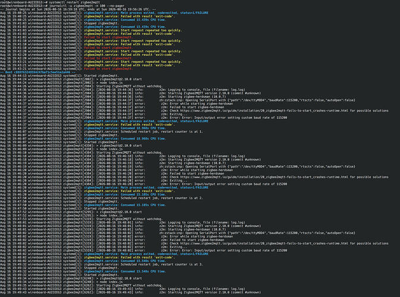Select the 'Journal begins at Sun 2026-08-16' header line

tap(78, 9)
